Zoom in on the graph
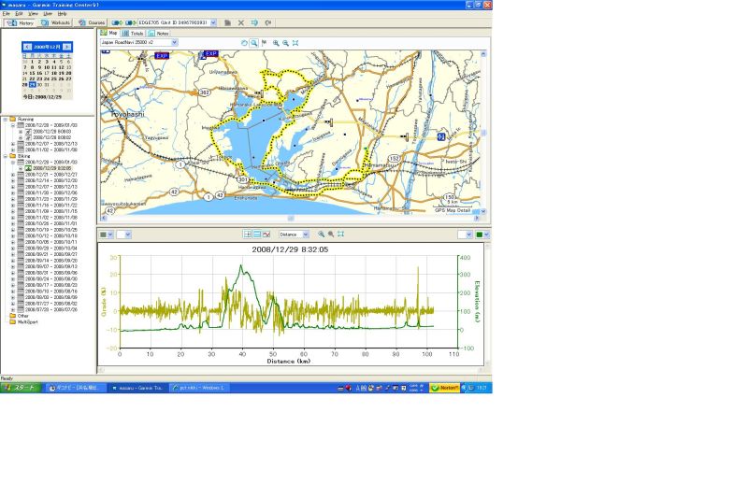 point(321,234)
